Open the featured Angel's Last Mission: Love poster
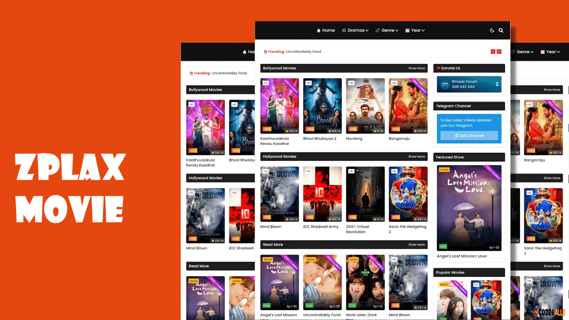This screenshot has width=569, height=320. 469,208
